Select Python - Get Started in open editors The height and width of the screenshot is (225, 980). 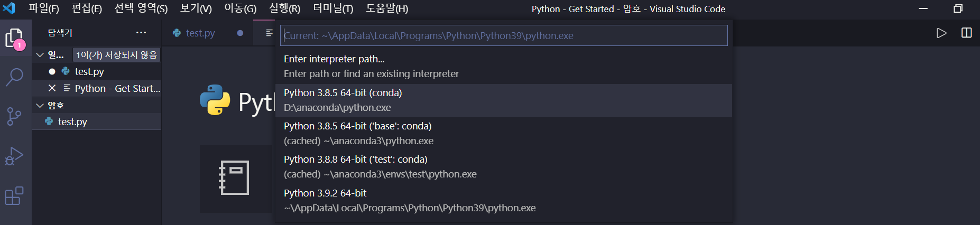point(97,88)
